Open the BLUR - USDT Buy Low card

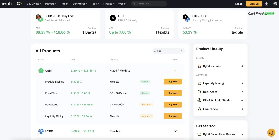[x=66, y=24]
